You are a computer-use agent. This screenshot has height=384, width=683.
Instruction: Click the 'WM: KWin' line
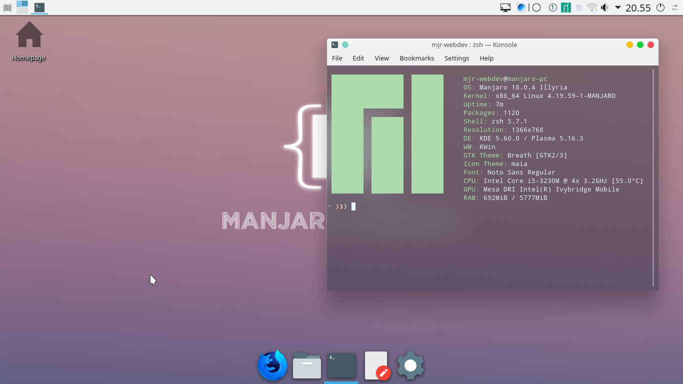click(479, 147)
